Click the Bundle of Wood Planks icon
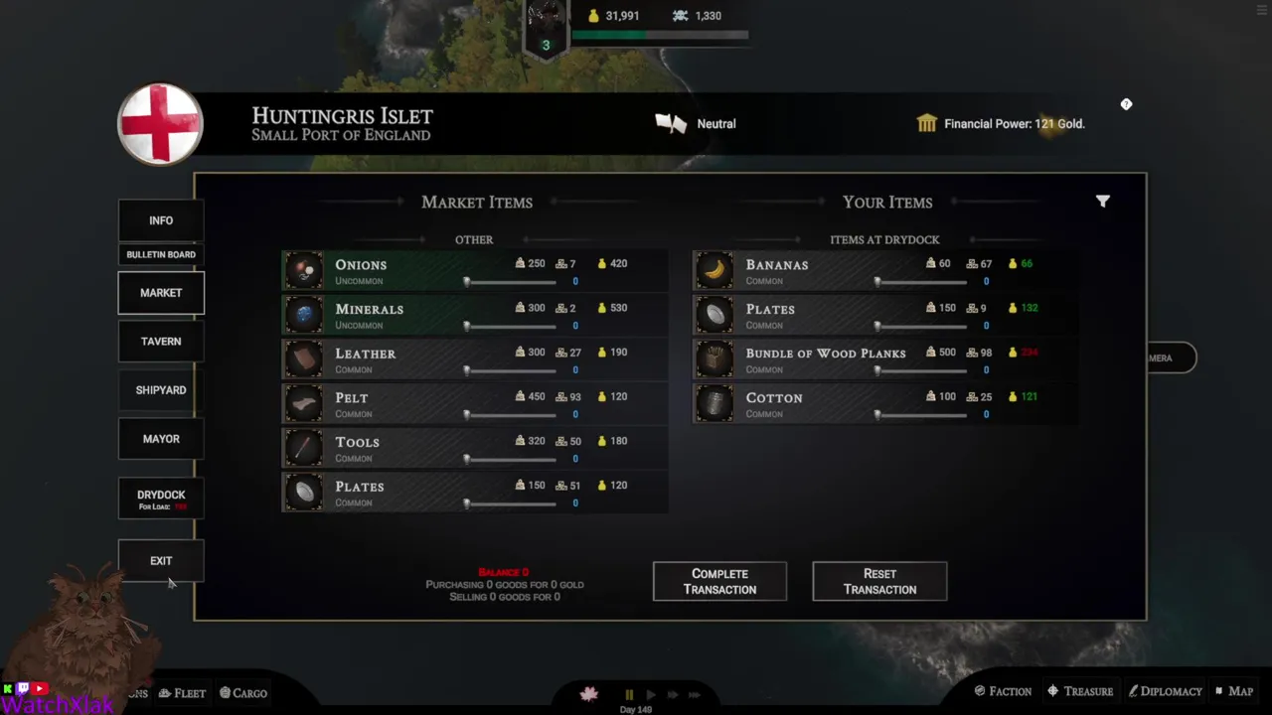1272x715 pixels. tap(714, 358)
